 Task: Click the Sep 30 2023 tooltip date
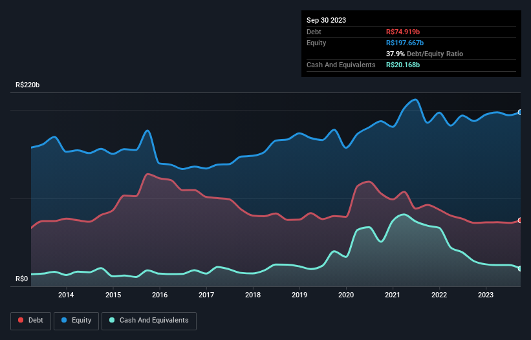pyautogui.click(x=326, y=20)
